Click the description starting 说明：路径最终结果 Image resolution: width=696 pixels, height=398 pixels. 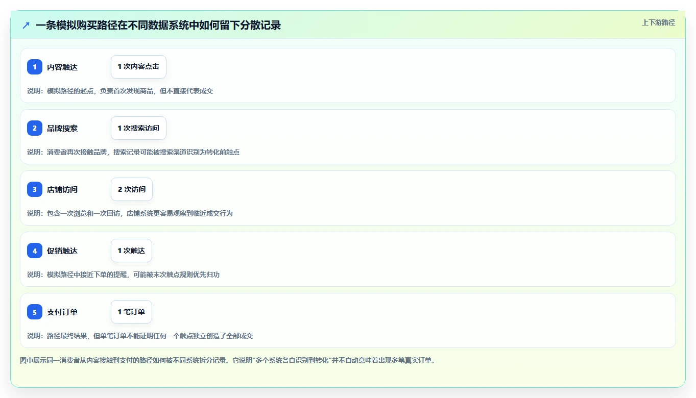(140, 336)
